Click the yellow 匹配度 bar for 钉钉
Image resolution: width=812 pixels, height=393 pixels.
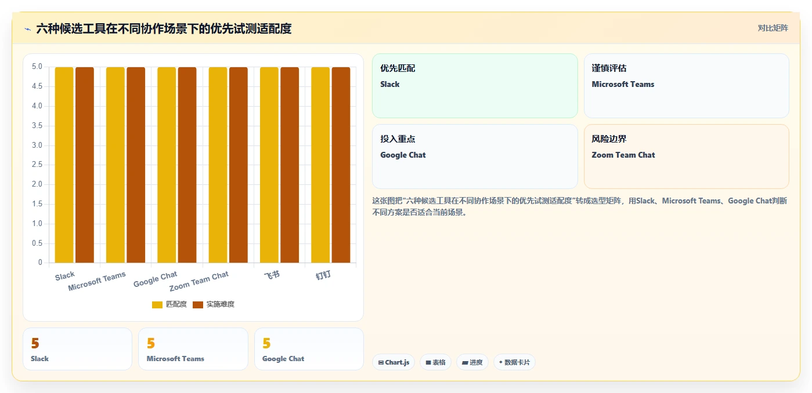pyautogui.click(x=320, y=165)
